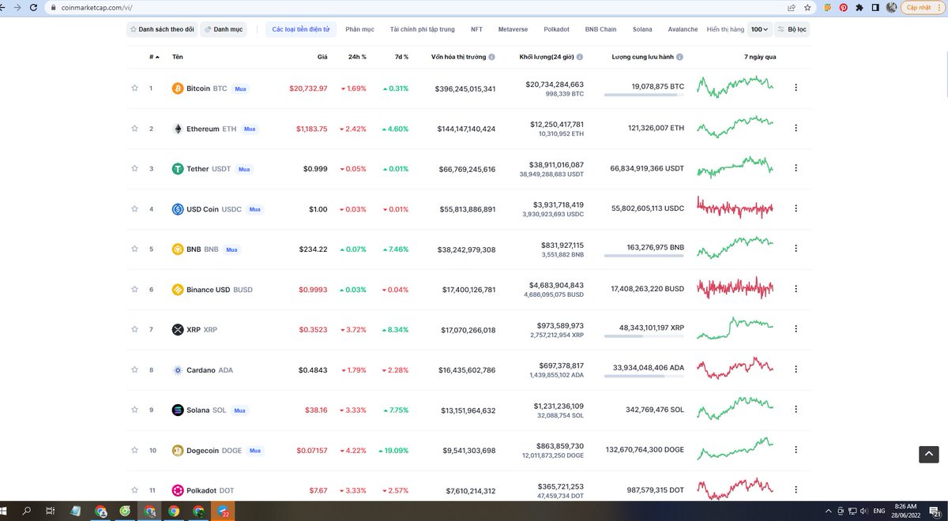Open Tether row options menu
The height and width of the screenshot is (521, 948).
[796, 168]
